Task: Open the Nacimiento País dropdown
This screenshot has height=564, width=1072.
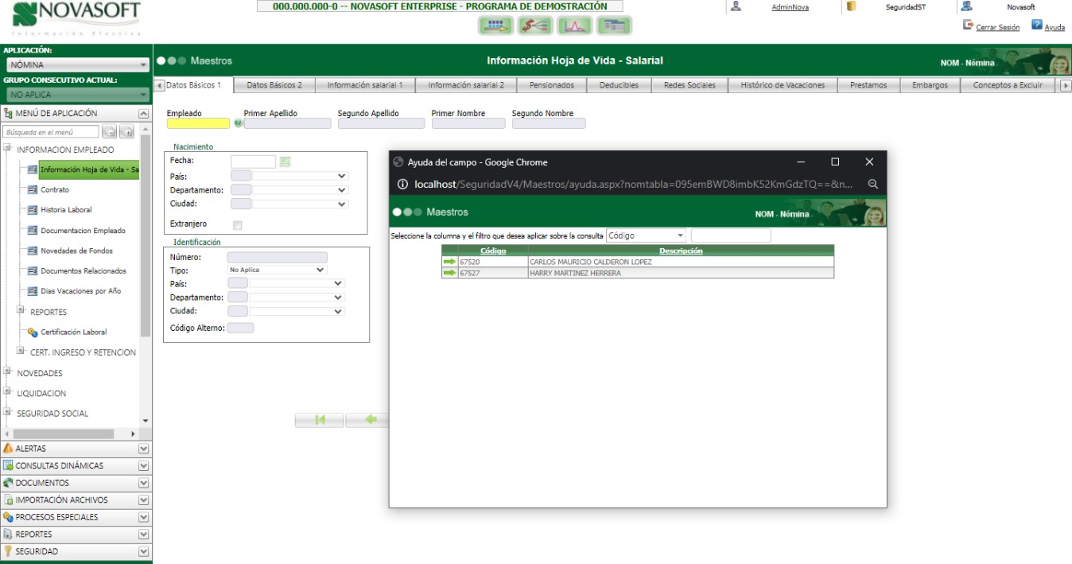Action: pos(300,176)
